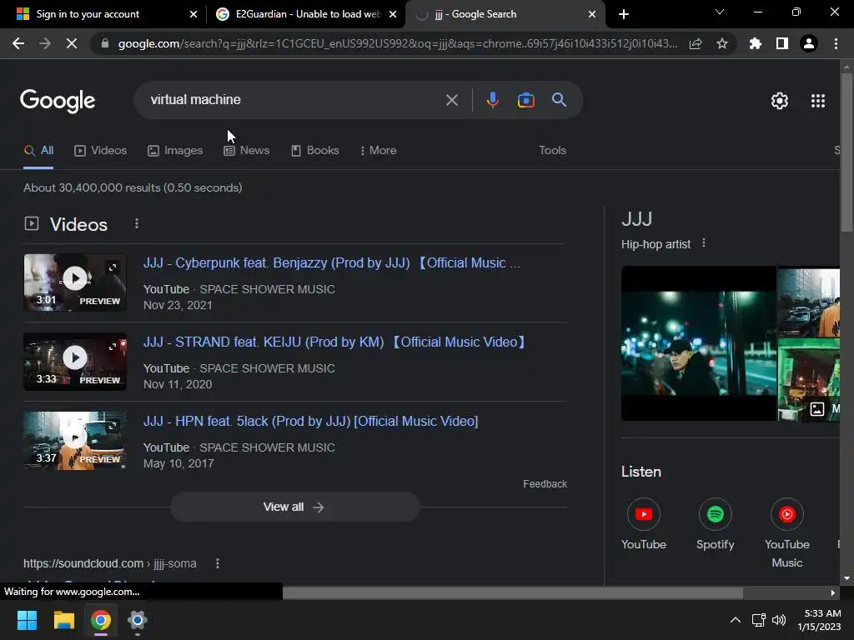Viewport: 854px width, 640px height.
Task: Open Videos section options menu
Action: coord(137,223)
